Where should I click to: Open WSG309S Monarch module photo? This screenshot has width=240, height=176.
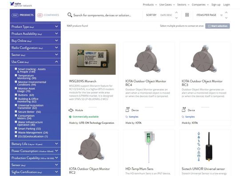[92, 59]
